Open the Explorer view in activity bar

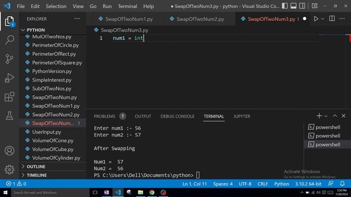tap(9, 21)
